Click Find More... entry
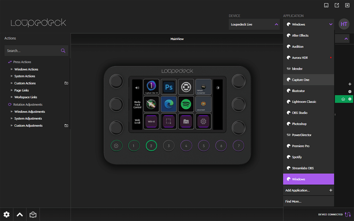This screenshot has width=354, height=221. point(308,202)
